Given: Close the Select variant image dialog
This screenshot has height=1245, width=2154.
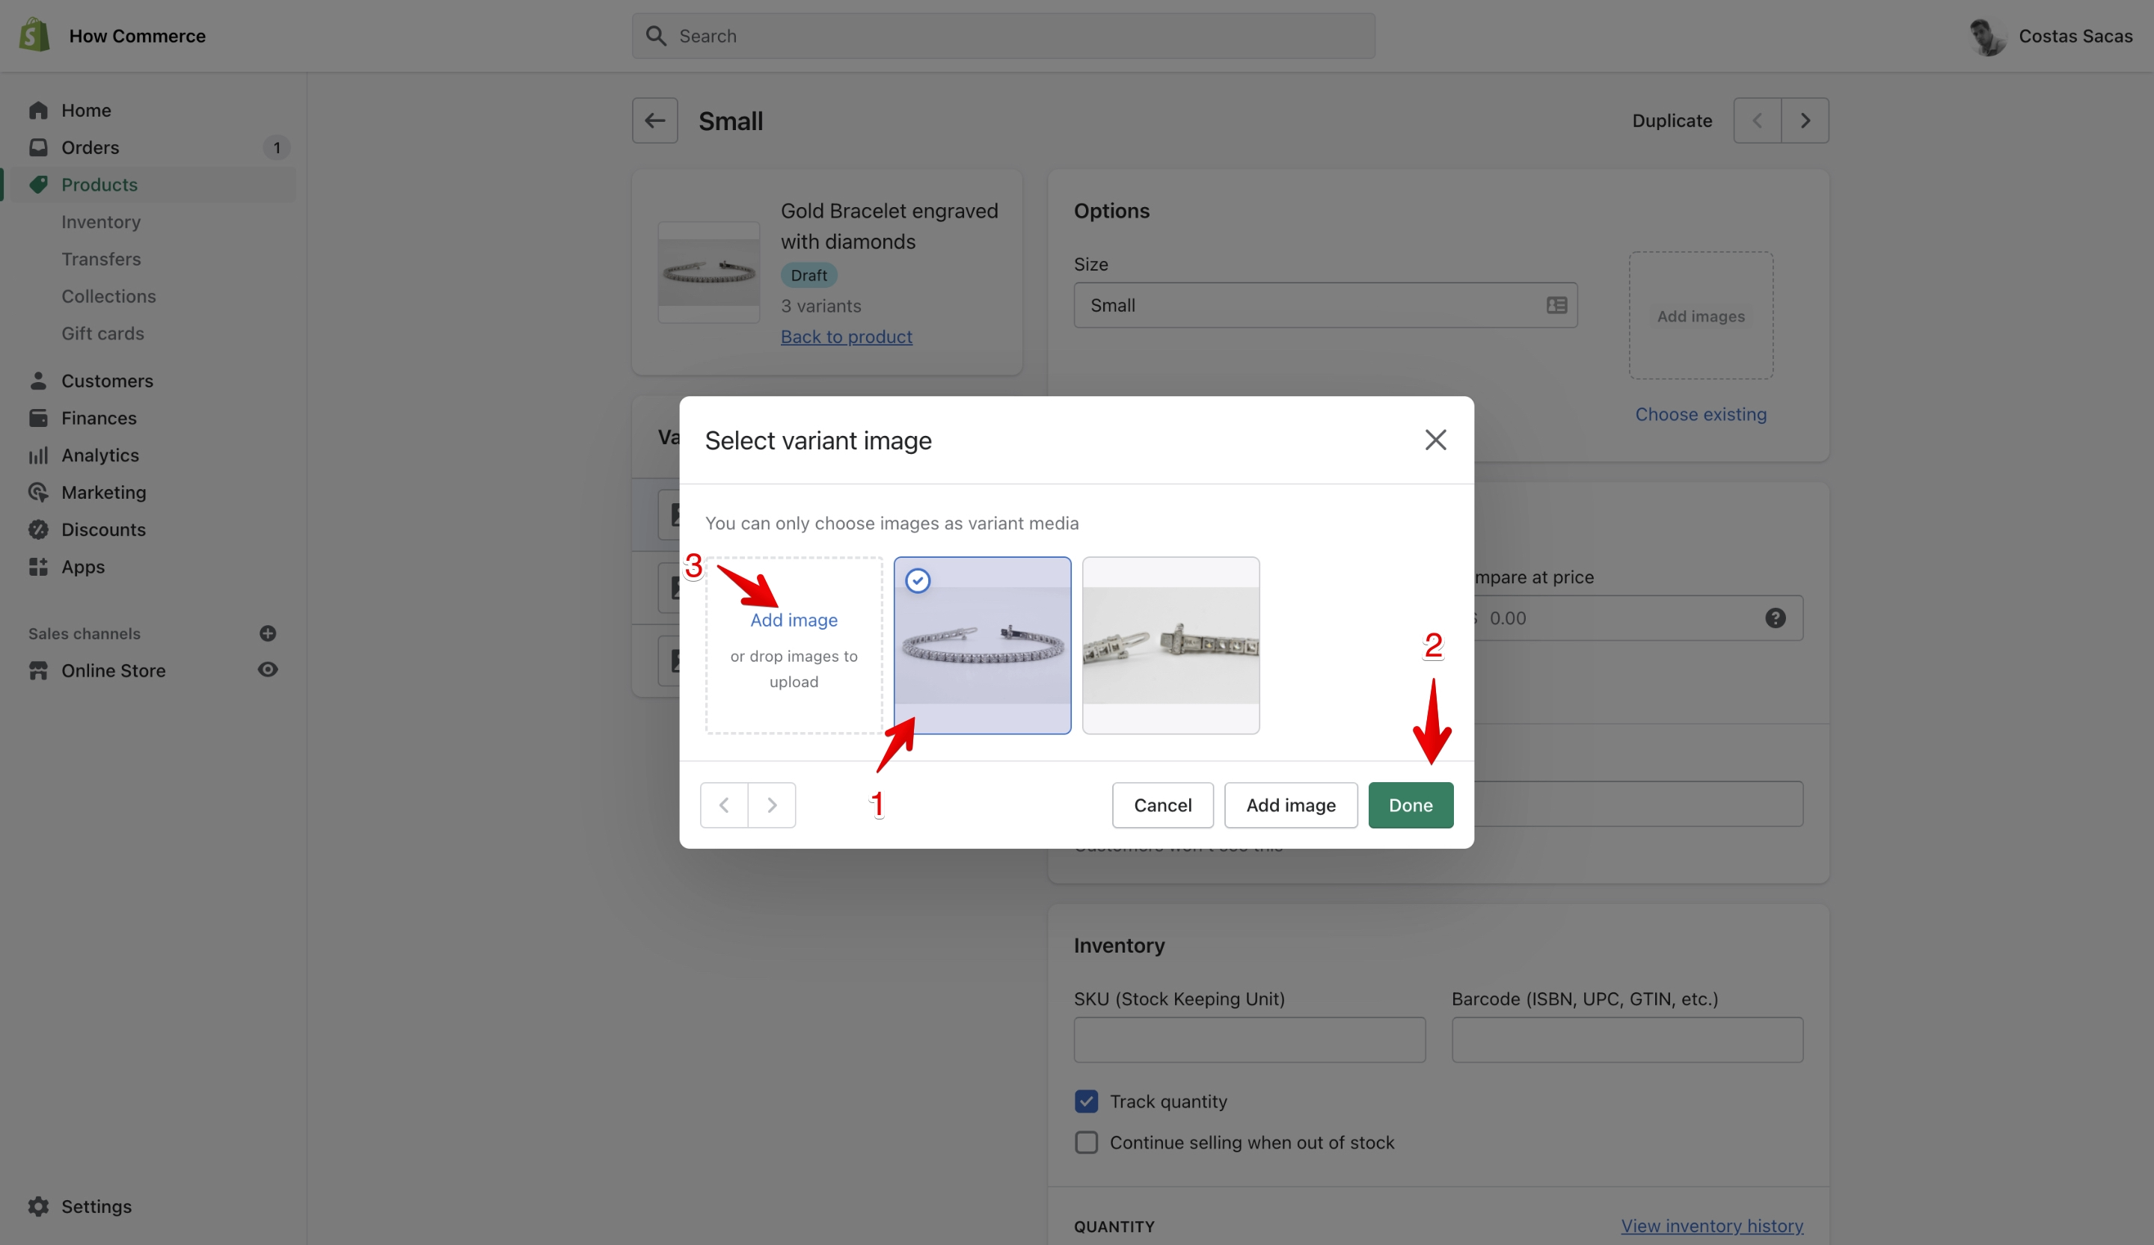Looking at the screenshot, I should [1435, 439].
